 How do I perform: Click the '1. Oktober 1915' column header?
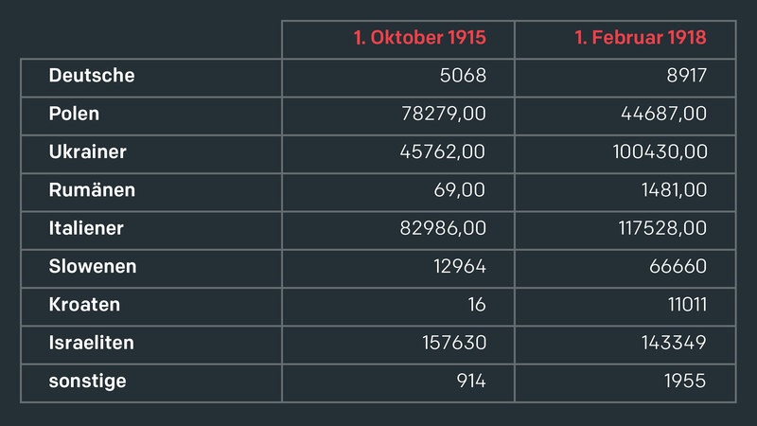tap(419, 38)
